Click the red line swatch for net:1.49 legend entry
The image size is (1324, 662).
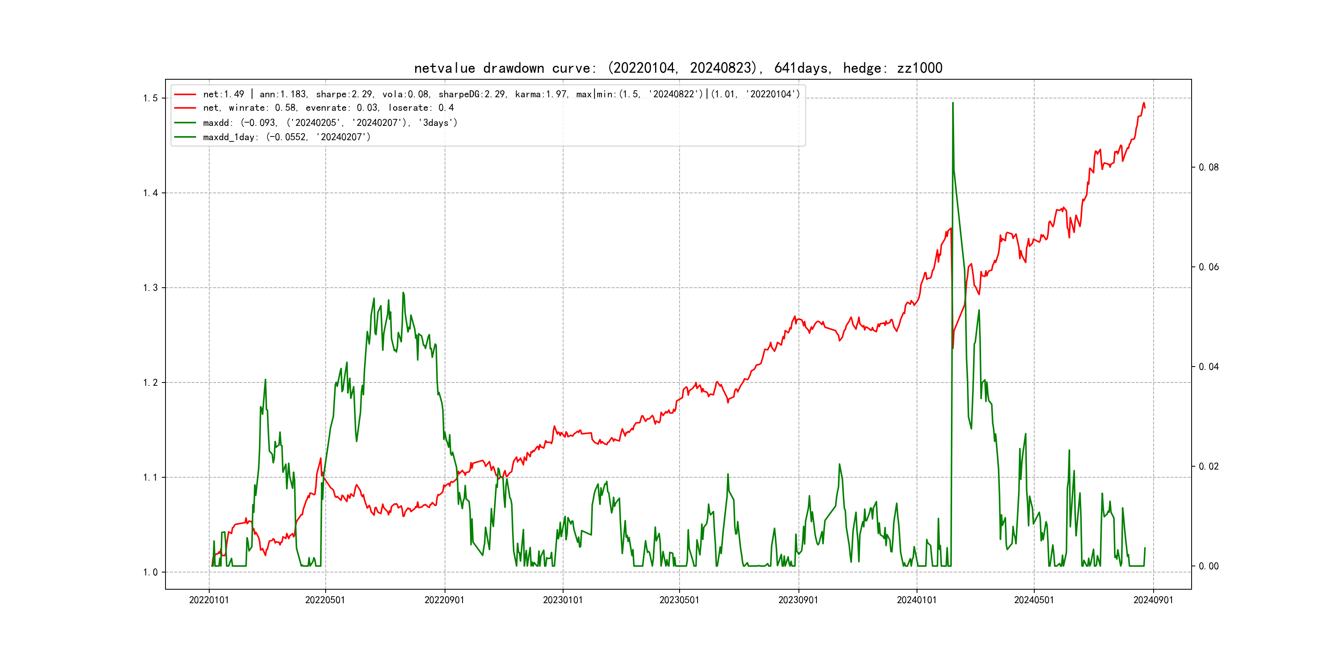coord(185,94)
